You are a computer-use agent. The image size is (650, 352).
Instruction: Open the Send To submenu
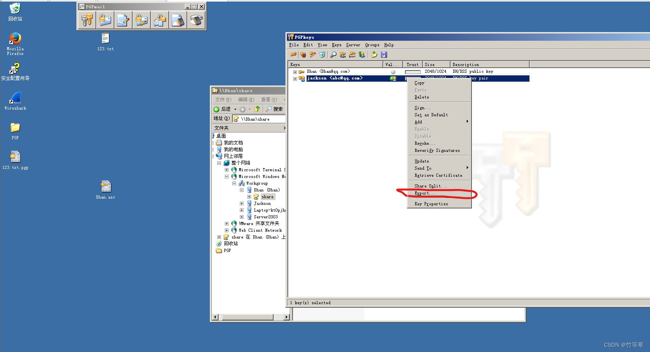pyautogui.click(x=439, y=168)
